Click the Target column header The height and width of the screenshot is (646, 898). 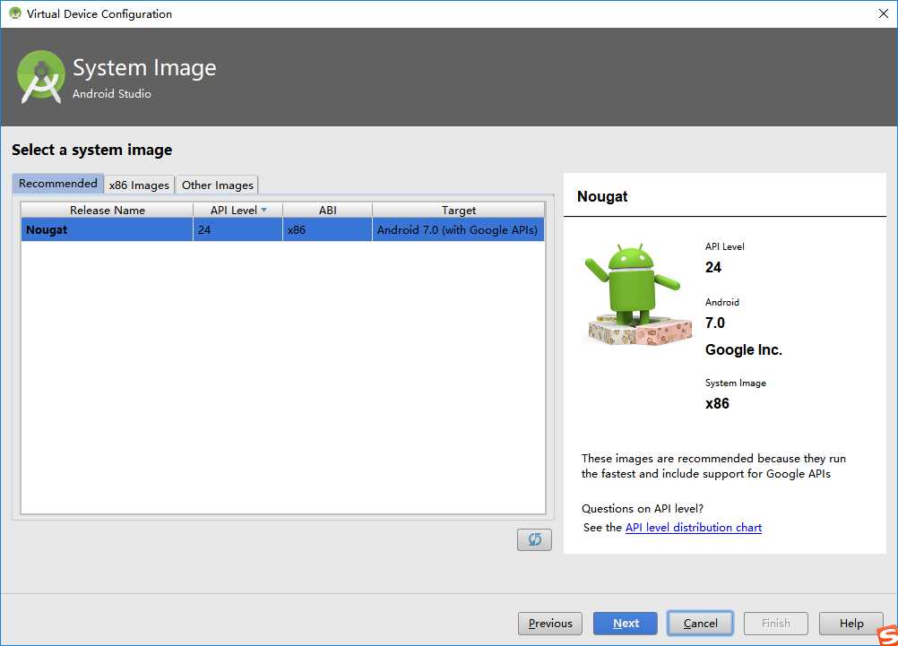[458, 211]
